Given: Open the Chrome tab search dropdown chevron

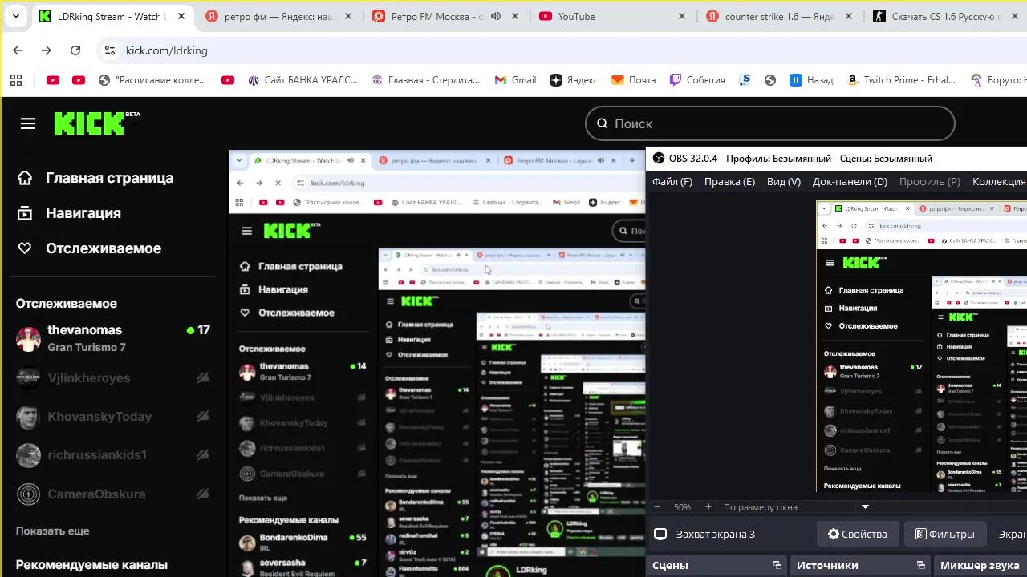Looking at the screenshot, I should [15, 16].
